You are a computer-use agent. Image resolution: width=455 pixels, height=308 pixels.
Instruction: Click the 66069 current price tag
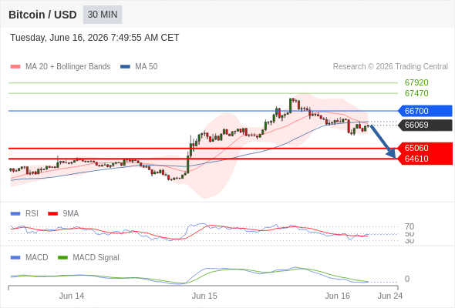click(x=425, y=125)
